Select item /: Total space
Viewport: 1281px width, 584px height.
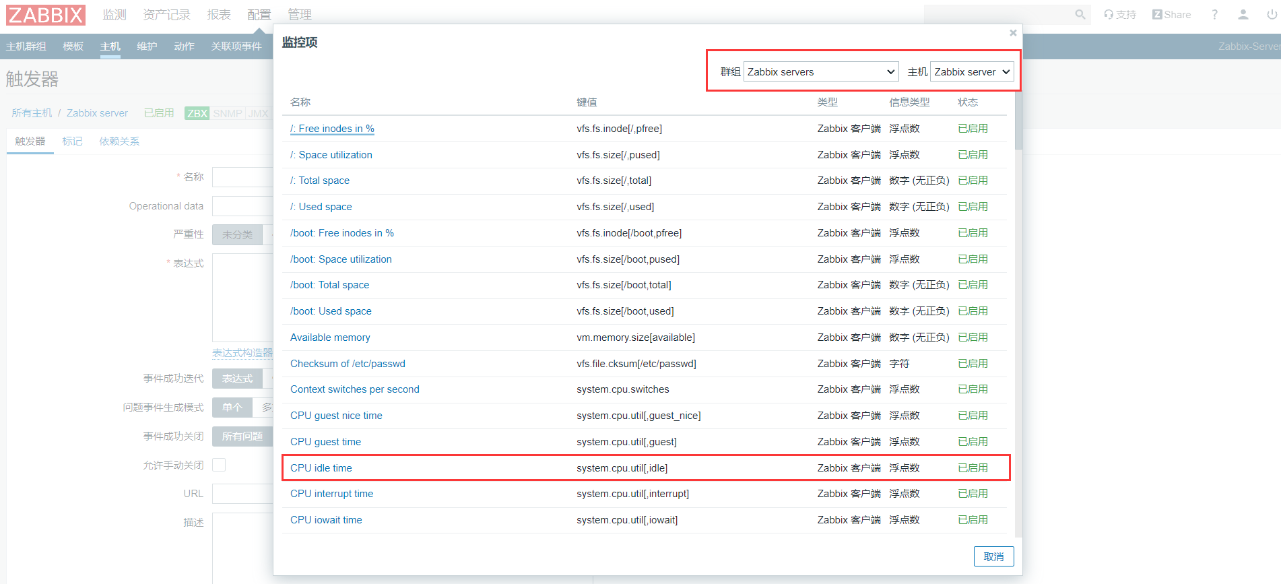pyautogui.click(x=320, y=180)
